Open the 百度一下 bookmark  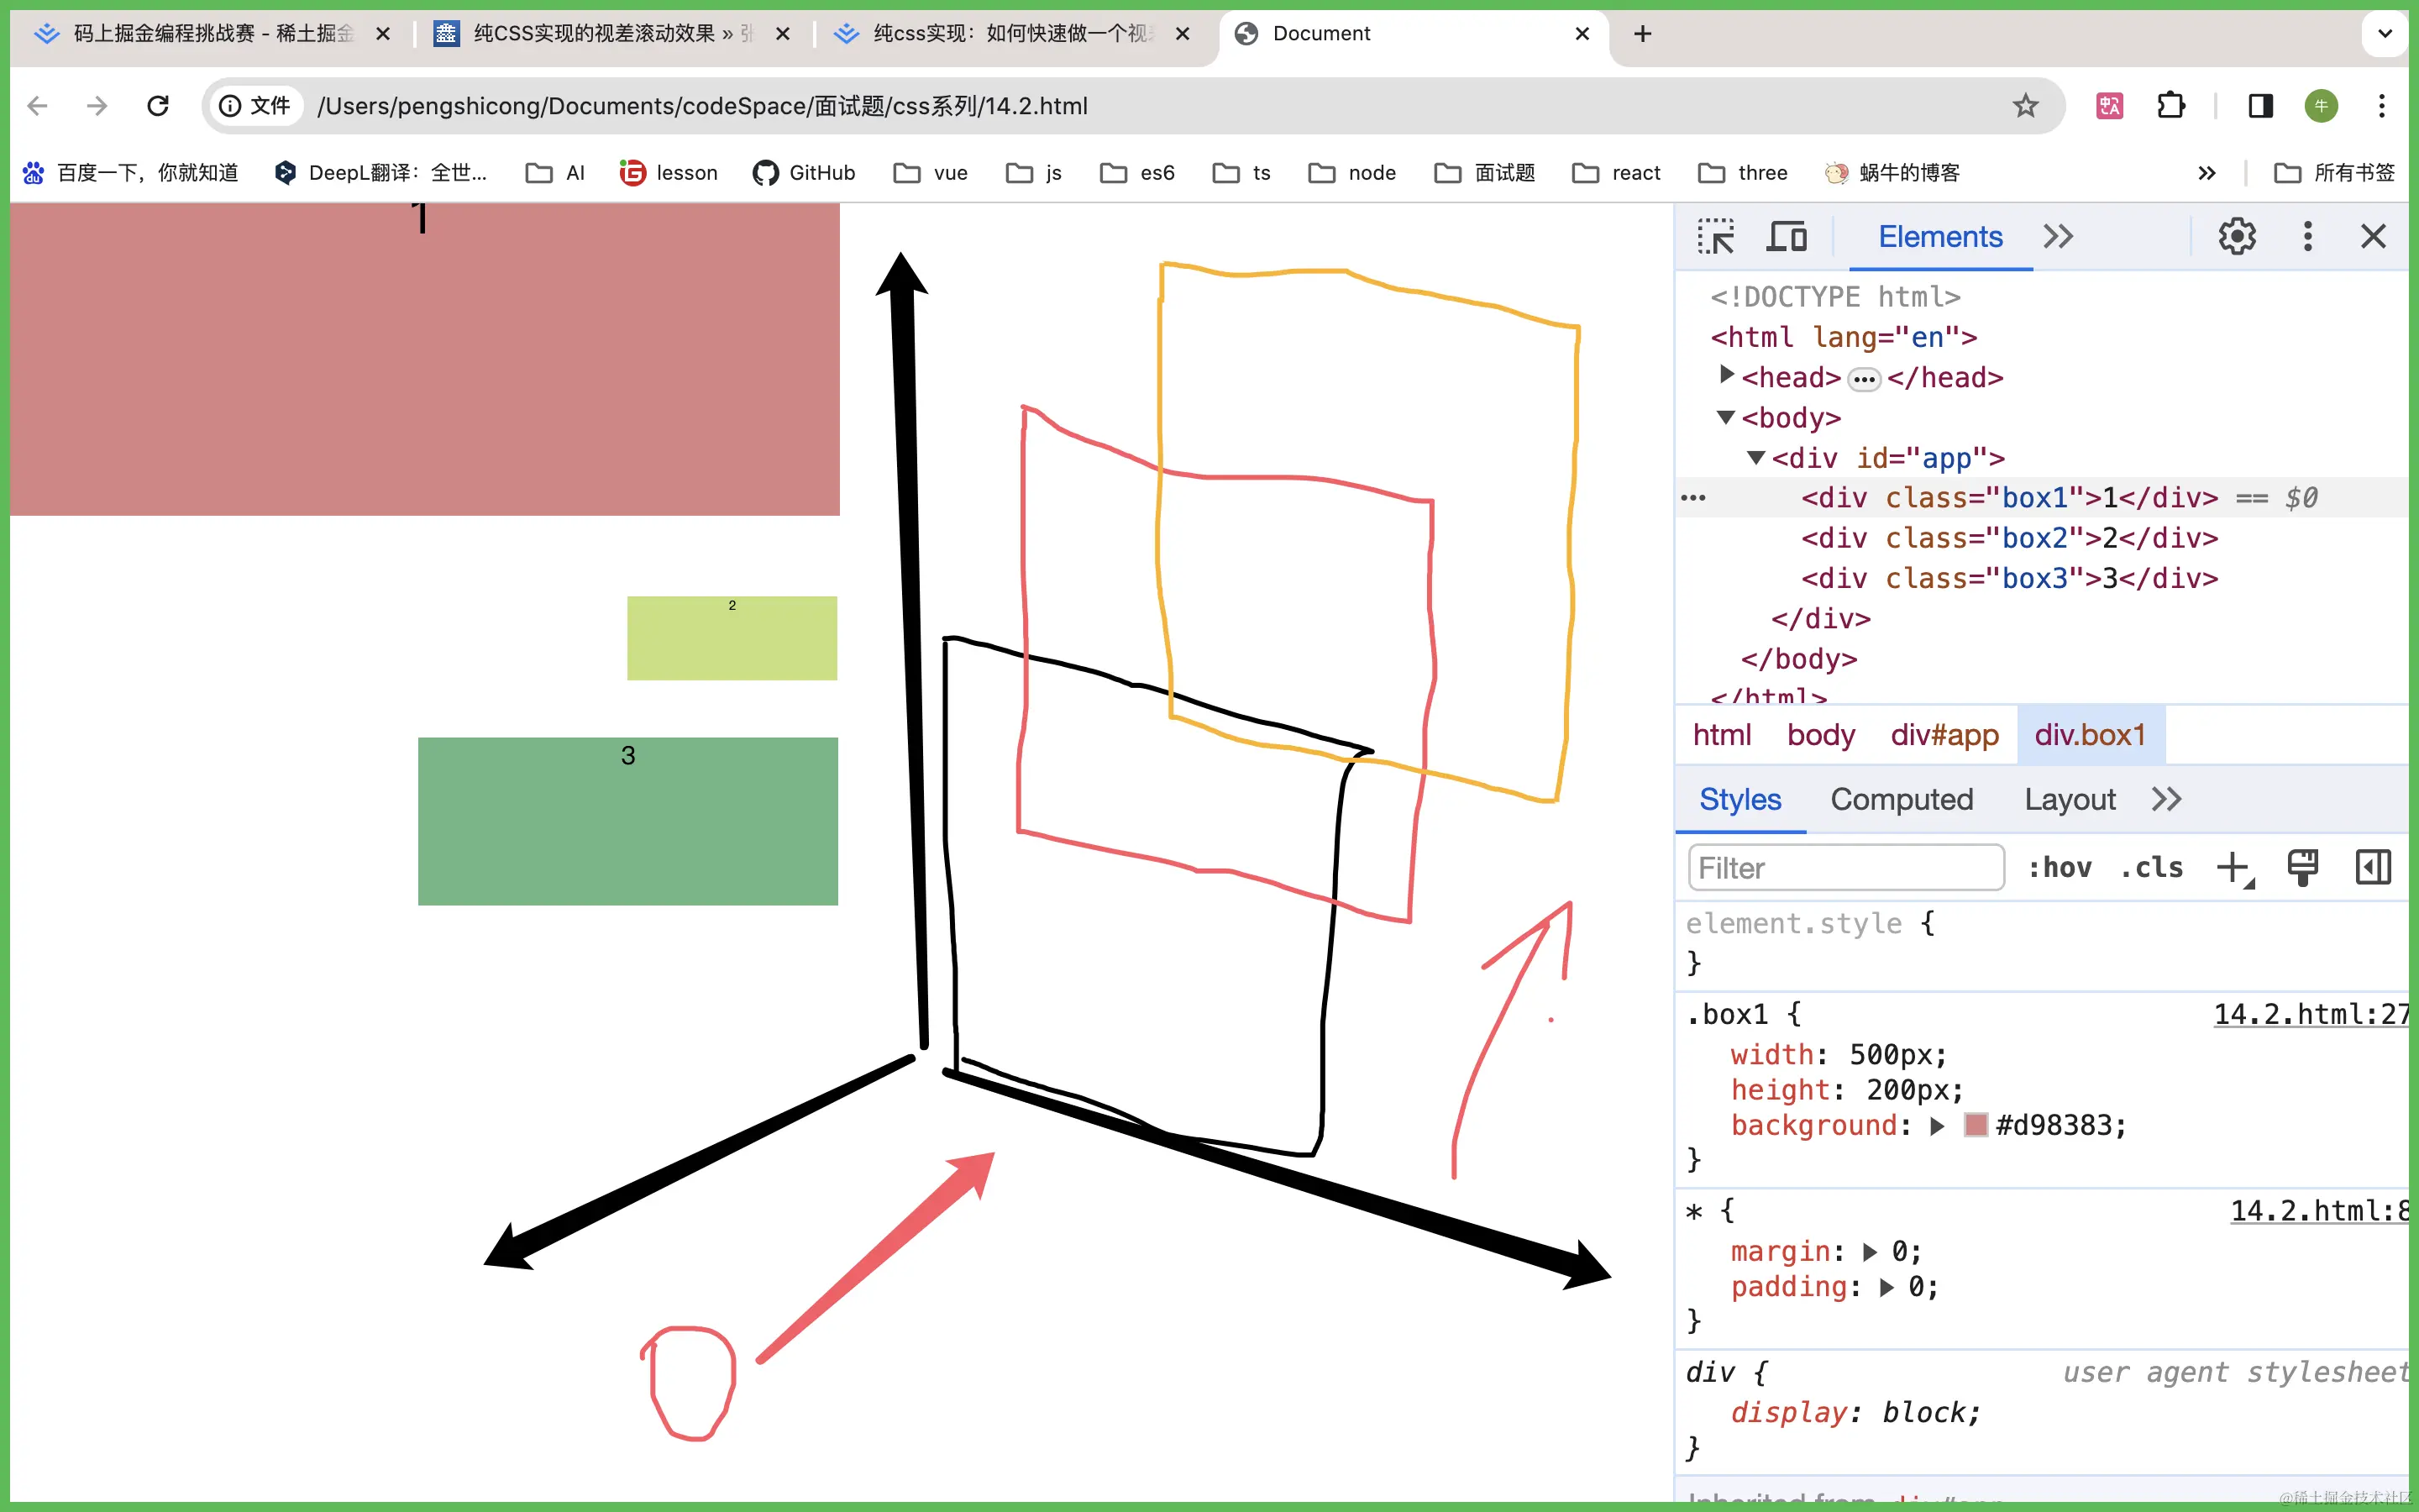(130, 173)
